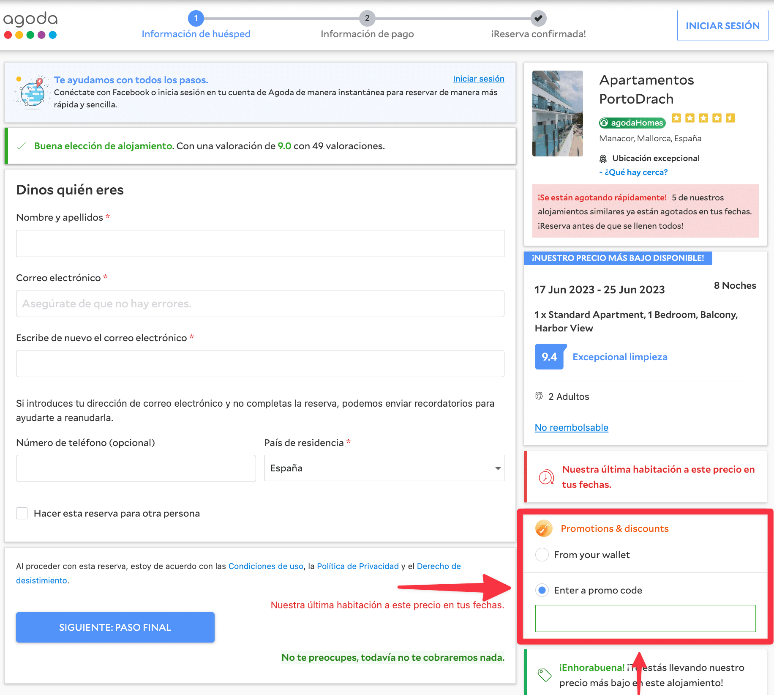The width and height of the screenshot is (774, 695).
Task: Open the No reembolsable link
Action: [571, 428]
